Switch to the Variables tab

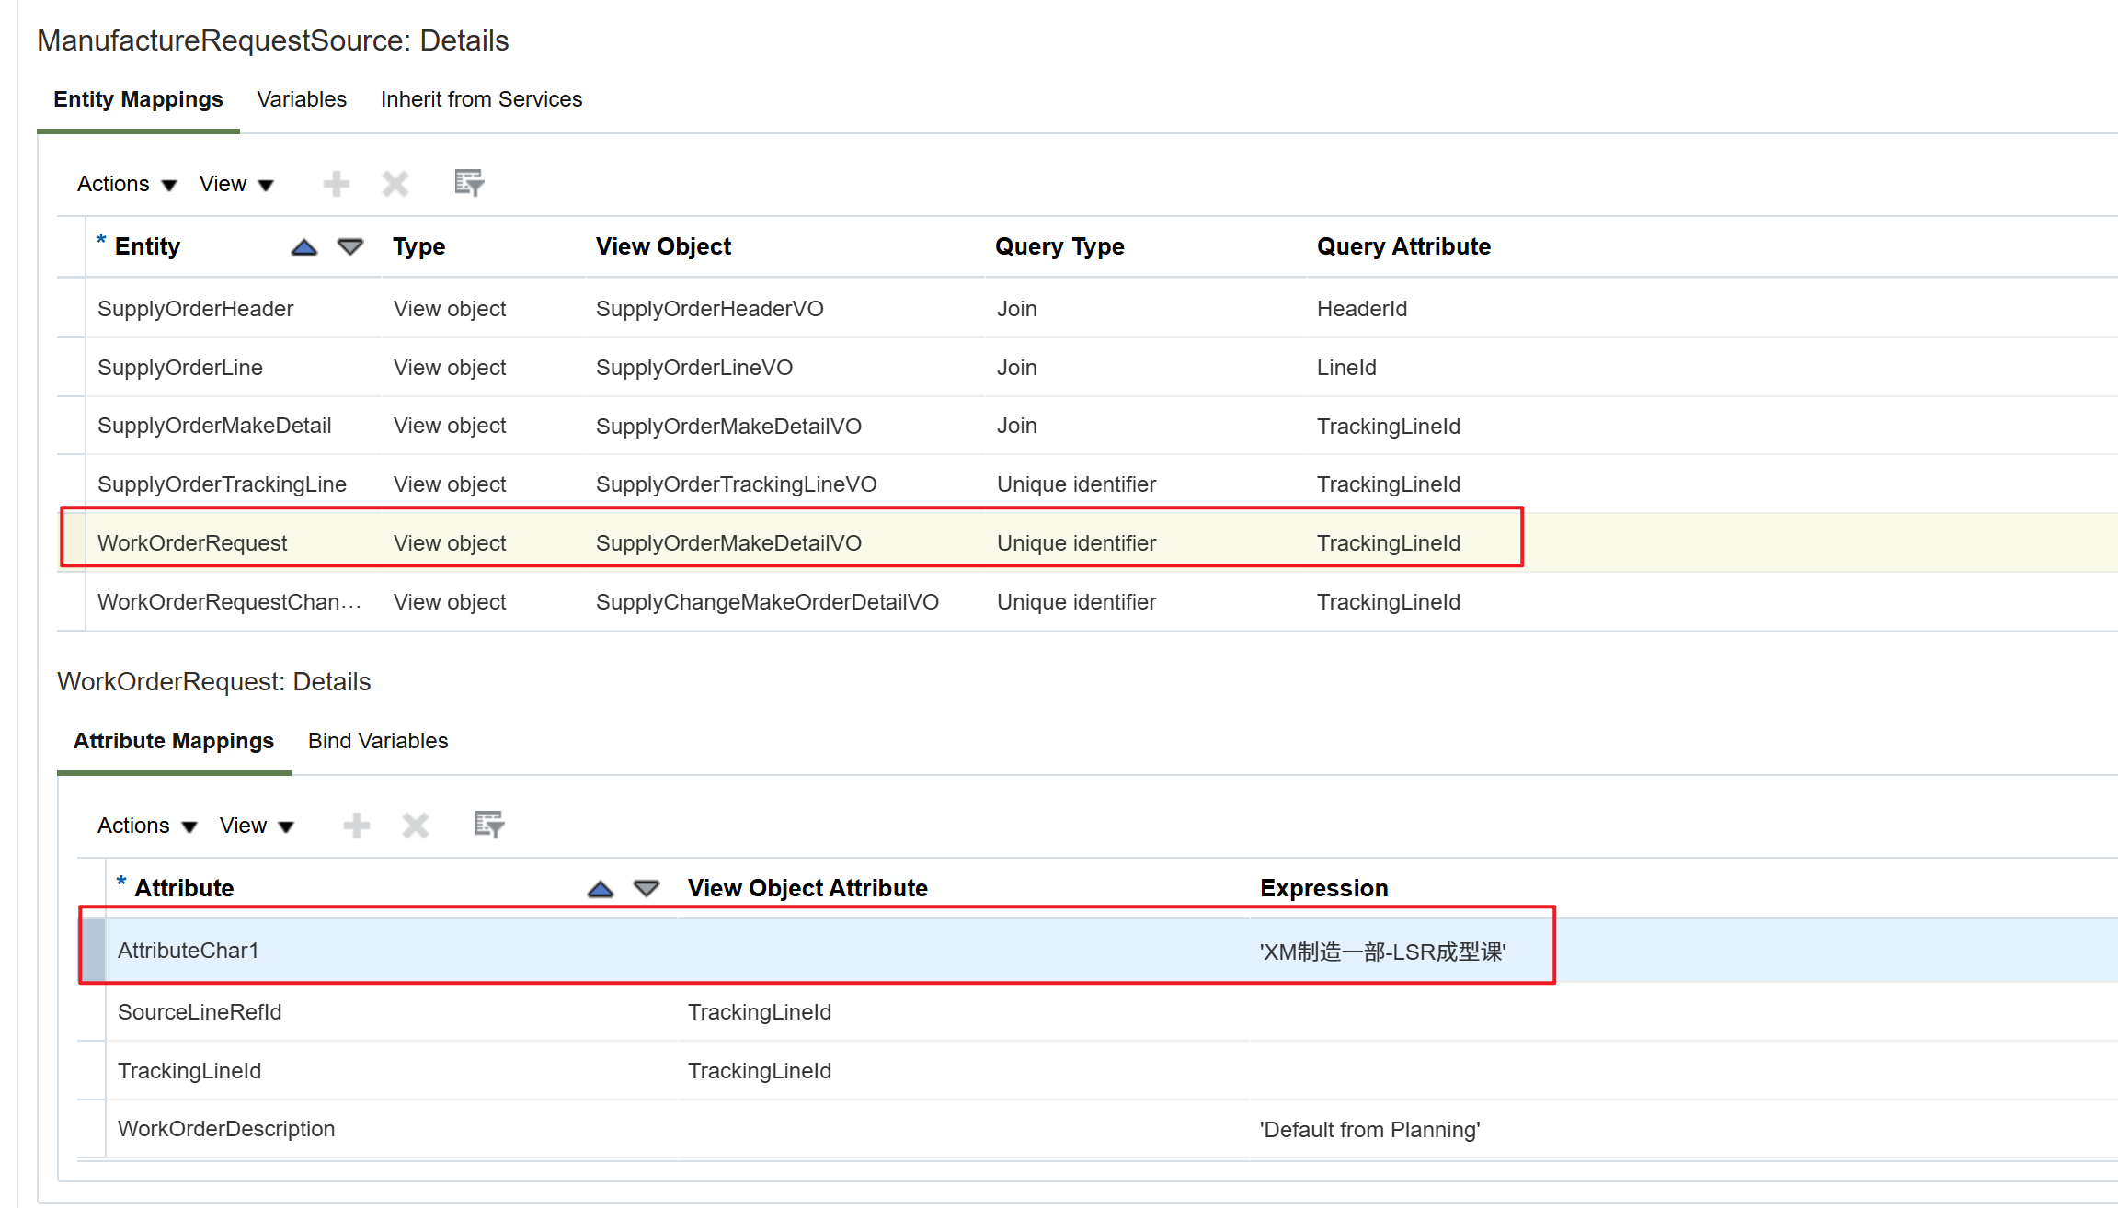coord(302,99)
